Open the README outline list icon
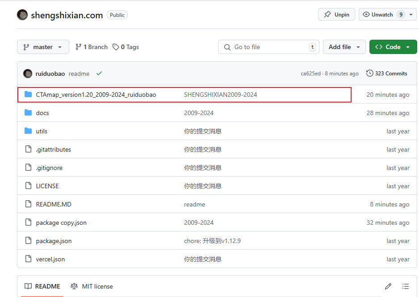The width and height of the screenshot is (419, 297). (405, 286)
